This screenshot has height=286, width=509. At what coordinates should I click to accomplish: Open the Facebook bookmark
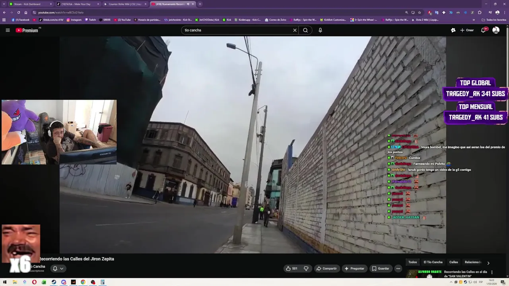click(20, 20)
